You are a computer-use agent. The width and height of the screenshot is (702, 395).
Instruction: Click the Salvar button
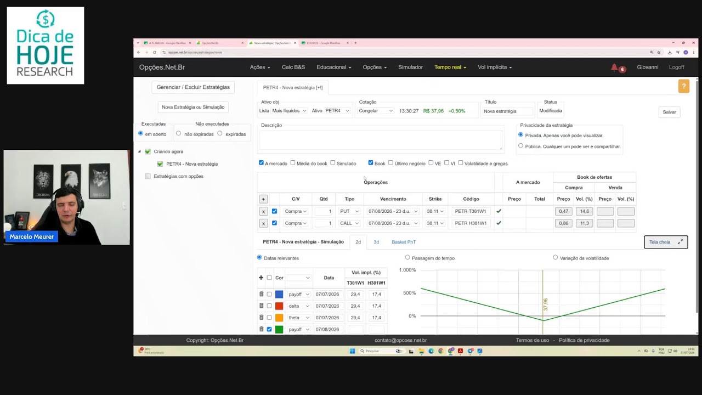click(669, 112)
